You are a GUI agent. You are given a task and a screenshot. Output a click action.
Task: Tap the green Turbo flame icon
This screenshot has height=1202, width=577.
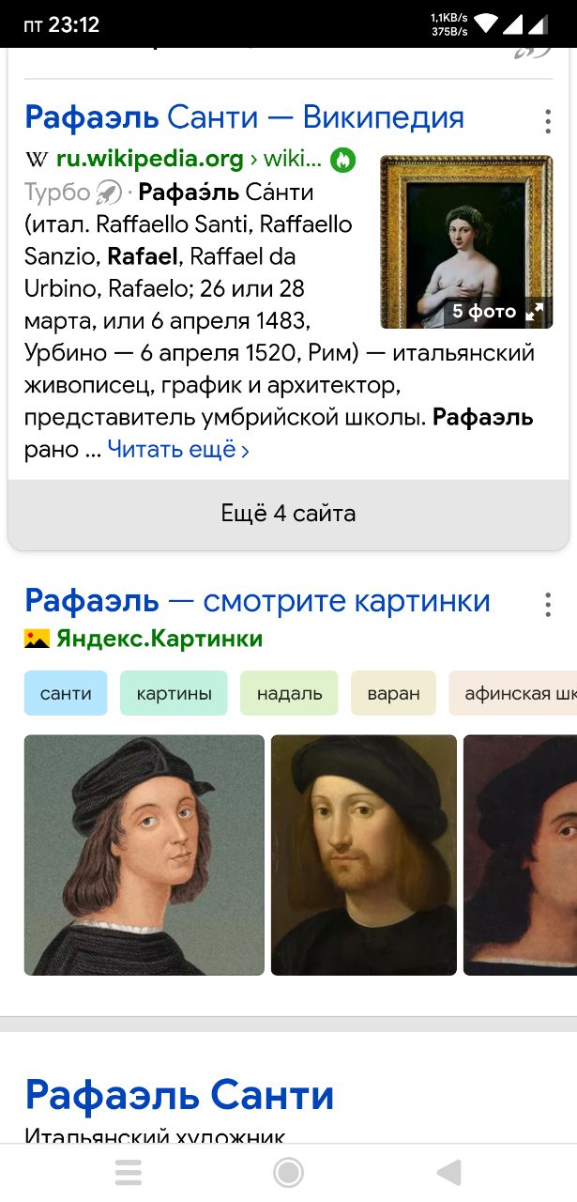342,160
